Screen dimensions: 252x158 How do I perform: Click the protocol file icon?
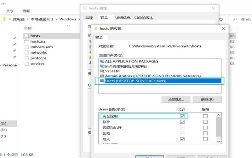point(27,58)
